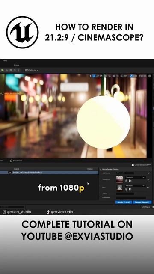Reset Sequence to default arrow
This screenshot has height=274, width=154.
pos(148,179)
